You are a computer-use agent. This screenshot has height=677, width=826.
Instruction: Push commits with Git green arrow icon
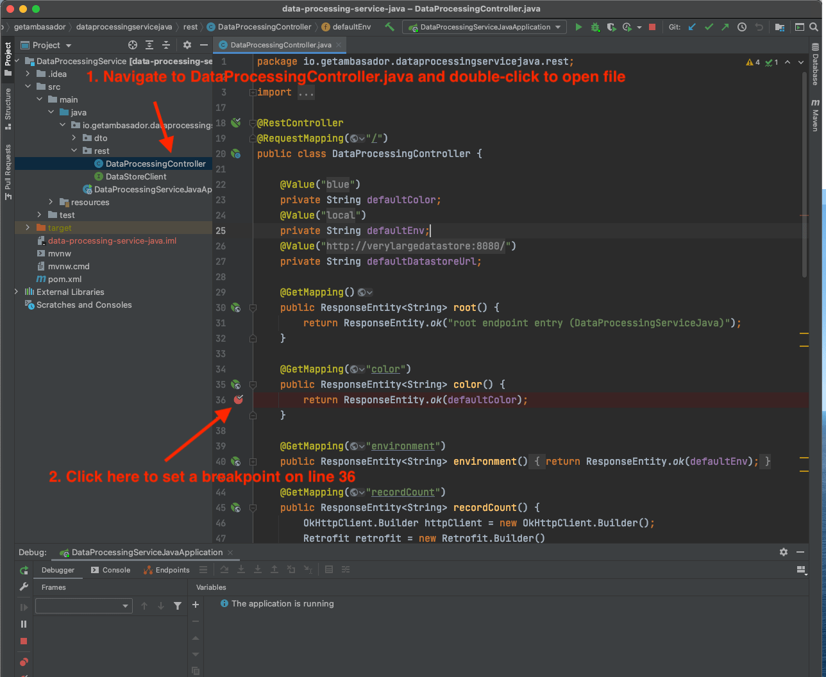click(x=725, y=27)
